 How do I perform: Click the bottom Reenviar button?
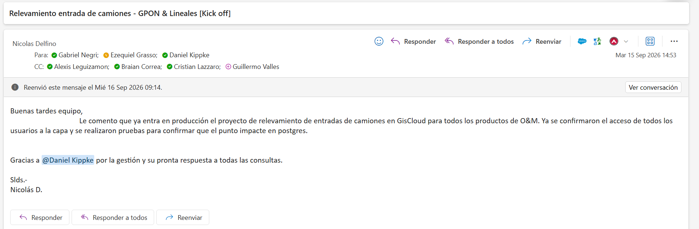pos(183,217)
